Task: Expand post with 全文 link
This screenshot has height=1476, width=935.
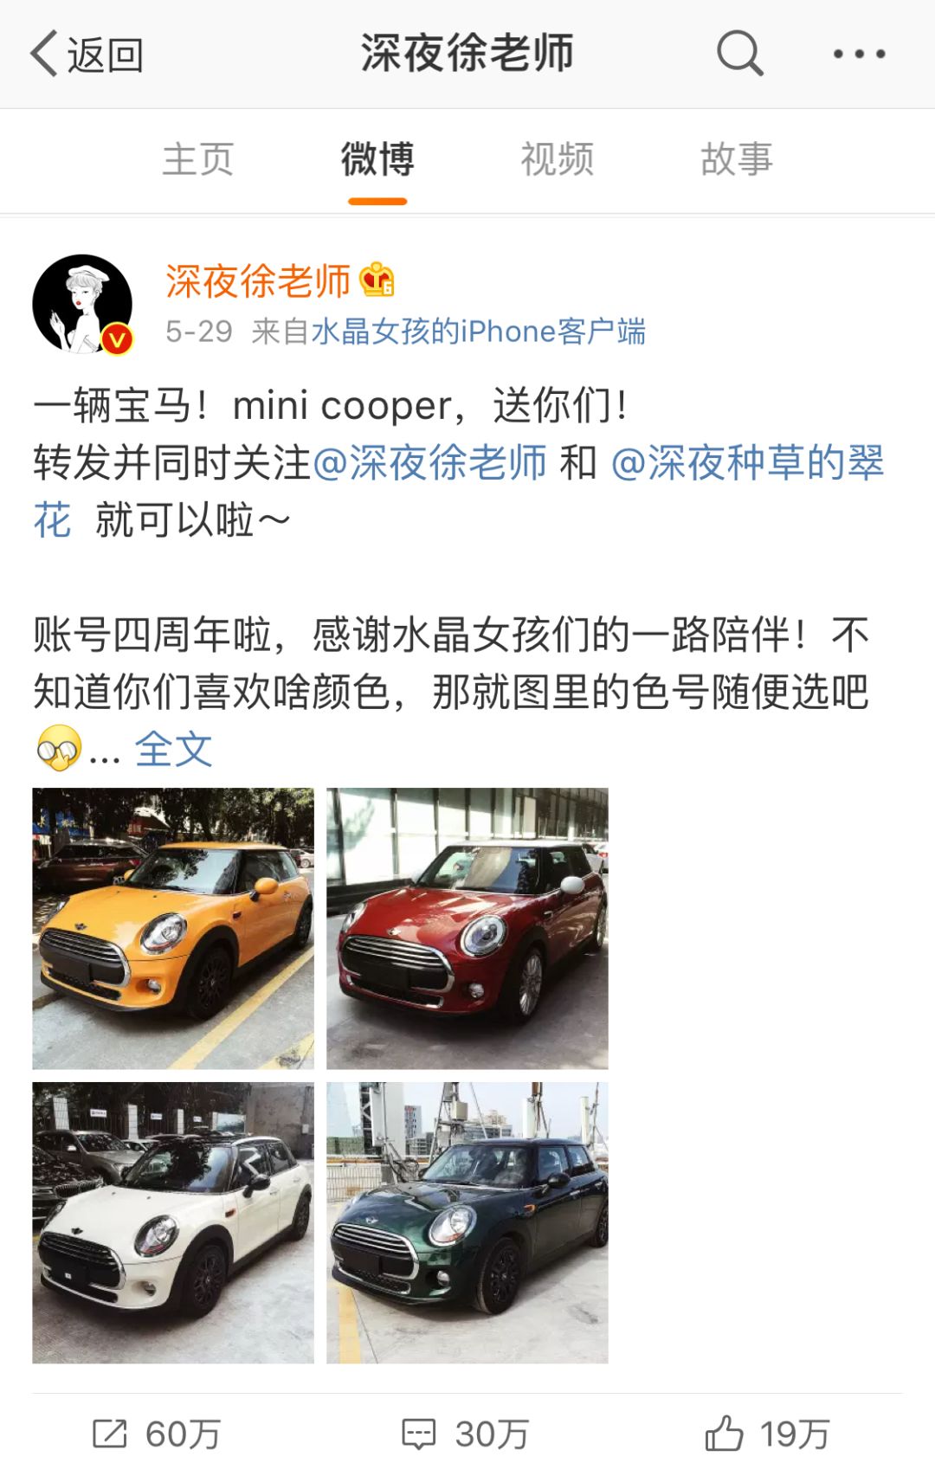Action: (173, 749)
